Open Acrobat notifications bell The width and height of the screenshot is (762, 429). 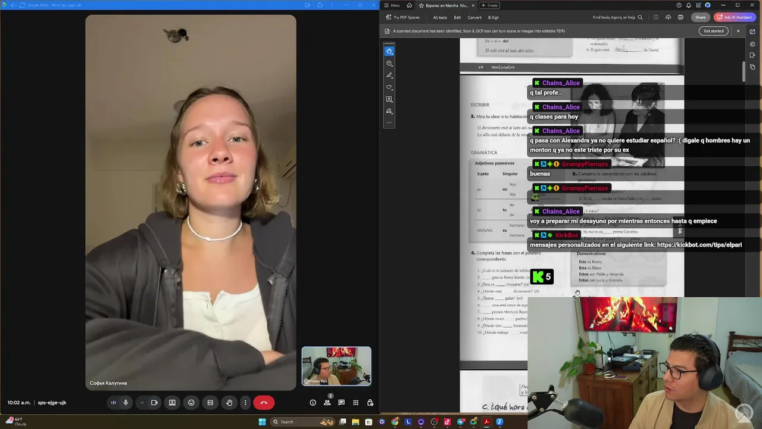(x=689, y=5)
